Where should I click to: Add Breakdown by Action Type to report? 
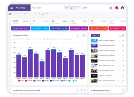tap(123, 90)
